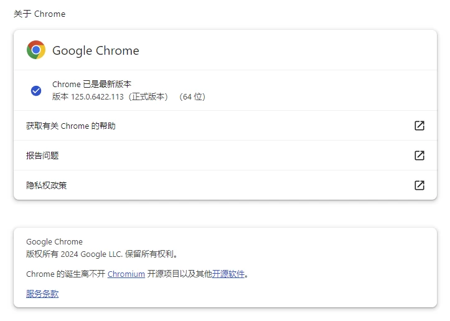Follow the 开源软件 link
Screen dimensions: 450x321
(228, 274)
